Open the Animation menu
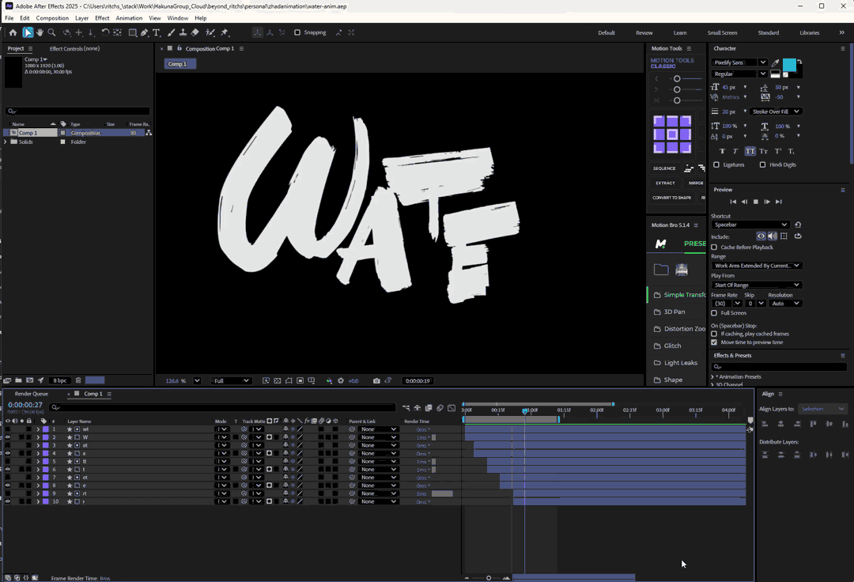 point(129,18)
